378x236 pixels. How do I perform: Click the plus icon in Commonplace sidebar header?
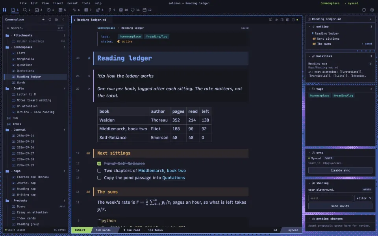pyautogui.click(x=43, y=20)
